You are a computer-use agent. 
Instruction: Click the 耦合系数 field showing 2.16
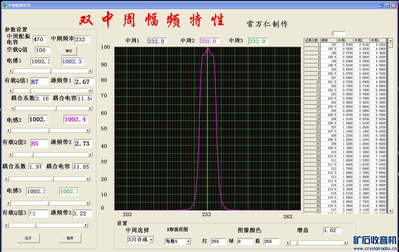tap(43, 99)
